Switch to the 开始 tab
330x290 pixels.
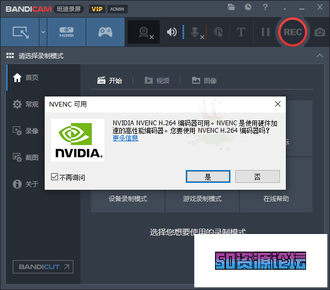110,80
